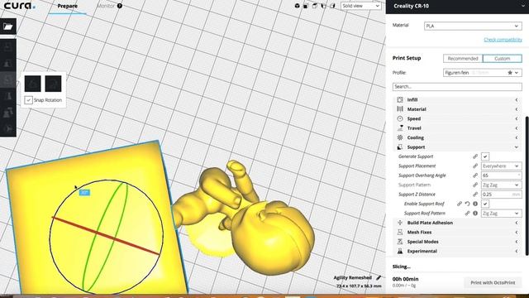Toggle the Enable Support Roof checkbox
Screen dimensions: 529x298
click(485, 204)
